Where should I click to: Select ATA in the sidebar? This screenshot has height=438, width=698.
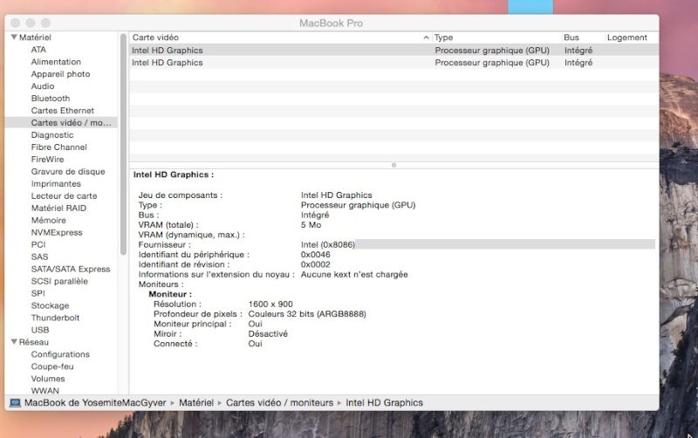[38, 50]
